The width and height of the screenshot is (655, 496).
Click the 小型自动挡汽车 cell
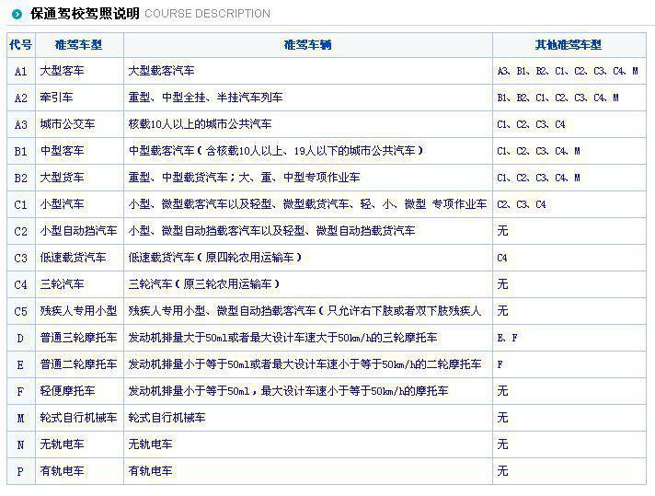[x=78, y=231]
